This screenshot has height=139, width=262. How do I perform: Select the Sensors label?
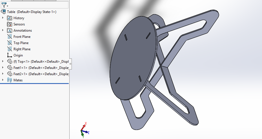[x=19, y=24]
